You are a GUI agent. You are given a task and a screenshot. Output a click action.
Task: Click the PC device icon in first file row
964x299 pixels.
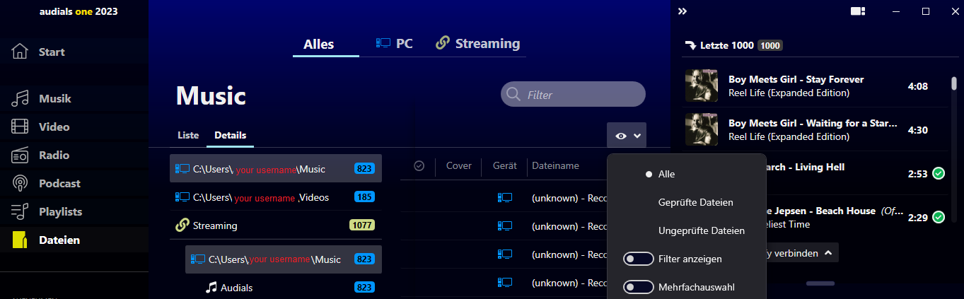tap(504, 198)
